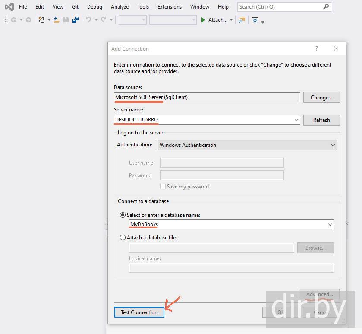Screen dimensions: 362x334
Task: Click the Browse... button
Action: tap(315, 248)
